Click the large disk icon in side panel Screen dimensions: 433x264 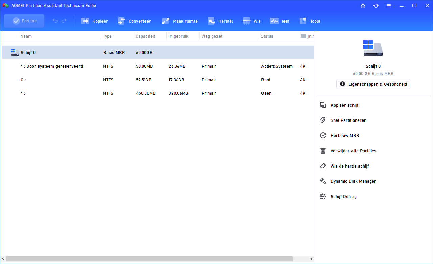[x=373, y=48]
